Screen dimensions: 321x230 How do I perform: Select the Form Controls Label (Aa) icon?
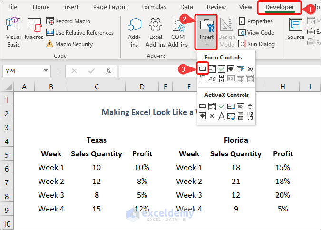tap(212, 79)
